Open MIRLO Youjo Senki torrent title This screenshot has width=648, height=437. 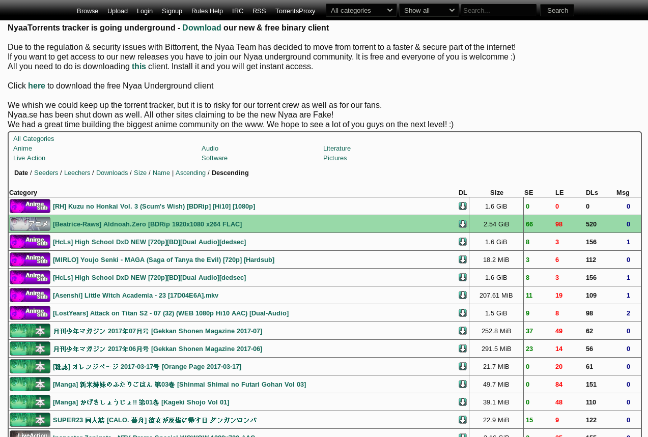point(163,260)
